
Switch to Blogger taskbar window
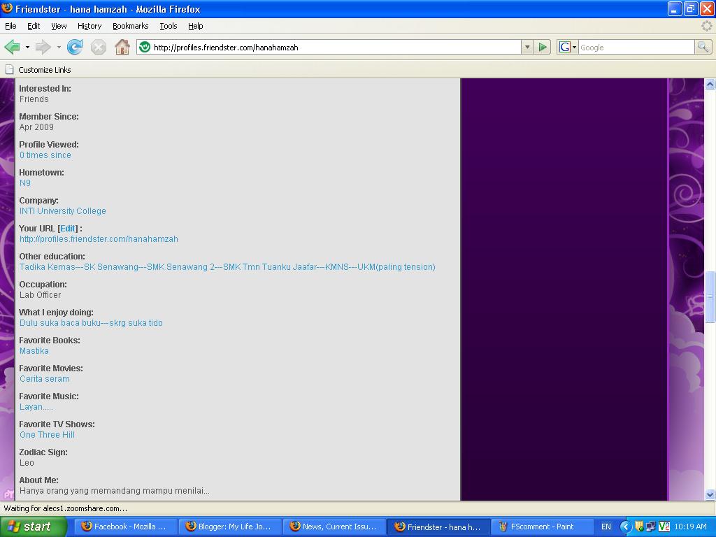(x=229, y=527)
